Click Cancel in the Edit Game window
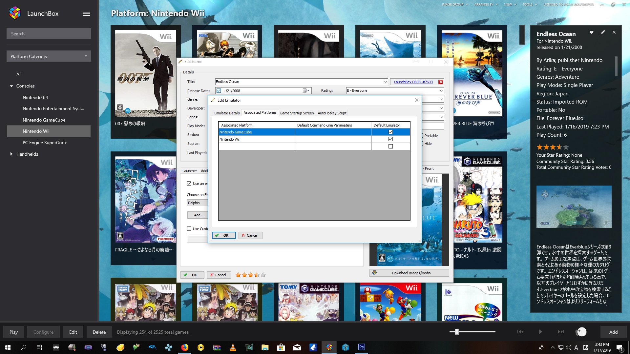630x354 pixels. point(219,275)
